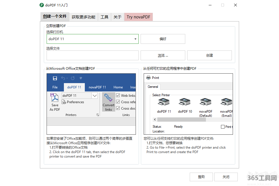Click the save disk icon in Word toolbar
This screenshot has width=279, height=186.
55,78
